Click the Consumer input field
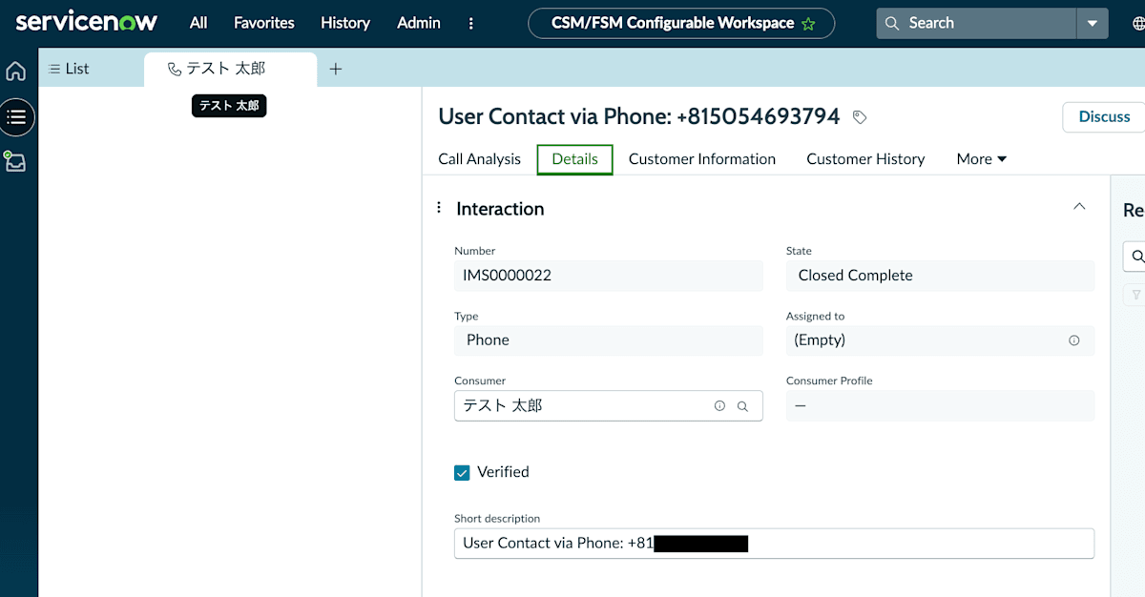 pyautogui.click(x=609, y=405)
